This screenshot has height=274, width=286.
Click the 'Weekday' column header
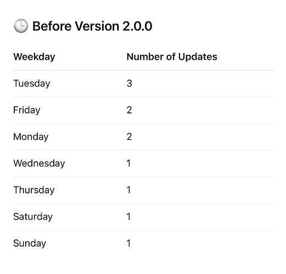[x=34, y=57]
